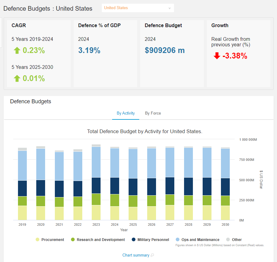The height and width of the screenshot is (262, 277).
Task: Click the red down arrow beside -3.38%
Action: 217,56
